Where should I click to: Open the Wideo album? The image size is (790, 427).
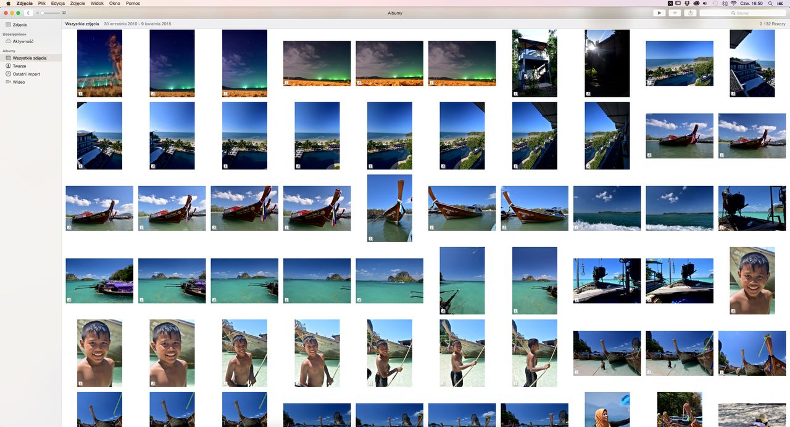tap(19, 82)
